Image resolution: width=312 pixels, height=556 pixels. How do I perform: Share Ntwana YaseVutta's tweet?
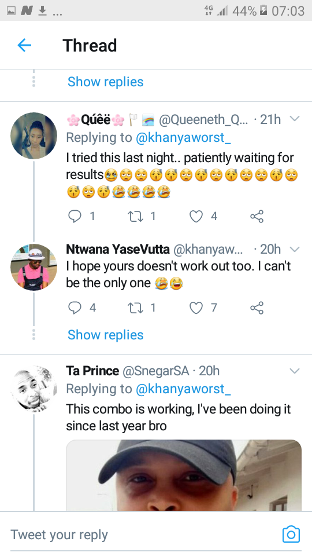(257, 308)
